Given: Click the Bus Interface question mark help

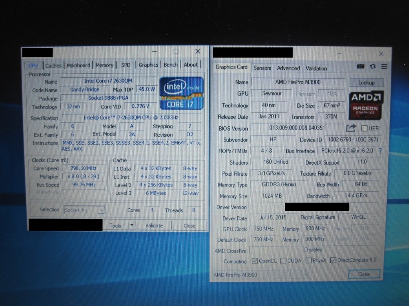Looking at the screenshot, I should click(x=380, y=151).
